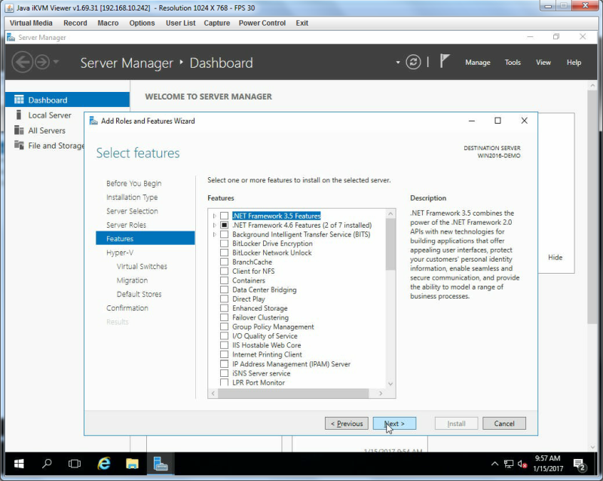Open File Explorer from the taskbar

pyautogui.click(x=132, y=464)
